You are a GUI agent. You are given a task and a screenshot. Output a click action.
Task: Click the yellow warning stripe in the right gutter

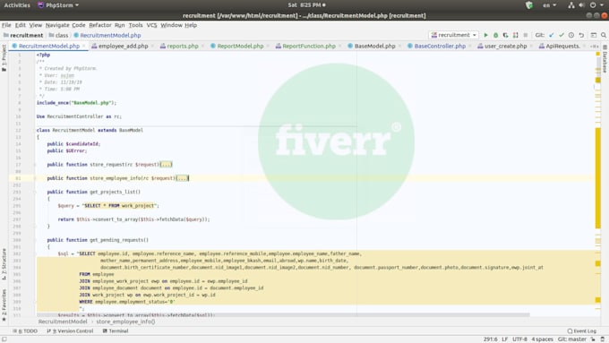pyautogui.click(x=597, y=178)
